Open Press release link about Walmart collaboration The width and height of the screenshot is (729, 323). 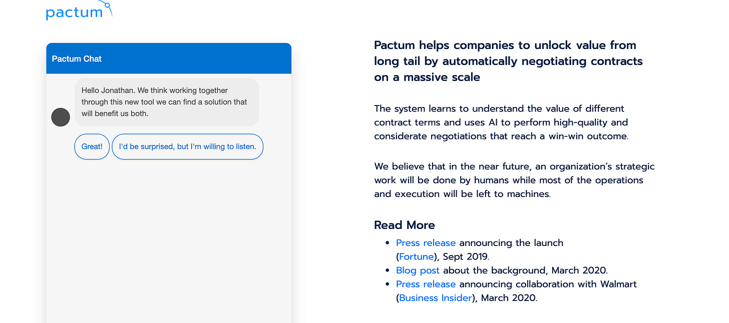tap(426, 284)
